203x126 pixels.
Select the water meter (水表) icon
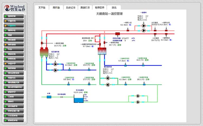pyautogui.click(x=49, y=97)
